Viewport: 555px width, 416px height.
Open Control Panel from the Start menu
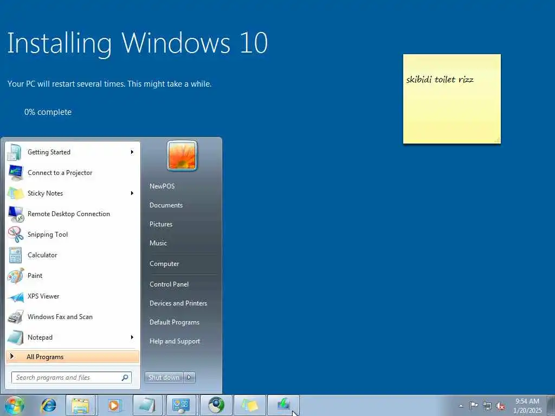(169, 284)
